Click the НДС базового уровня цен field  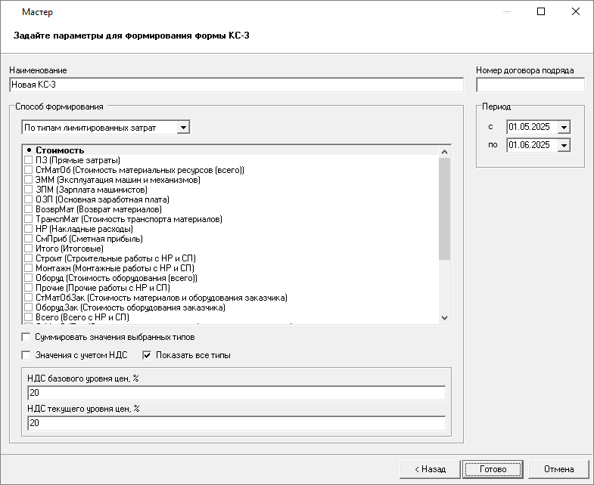(236, 393)
